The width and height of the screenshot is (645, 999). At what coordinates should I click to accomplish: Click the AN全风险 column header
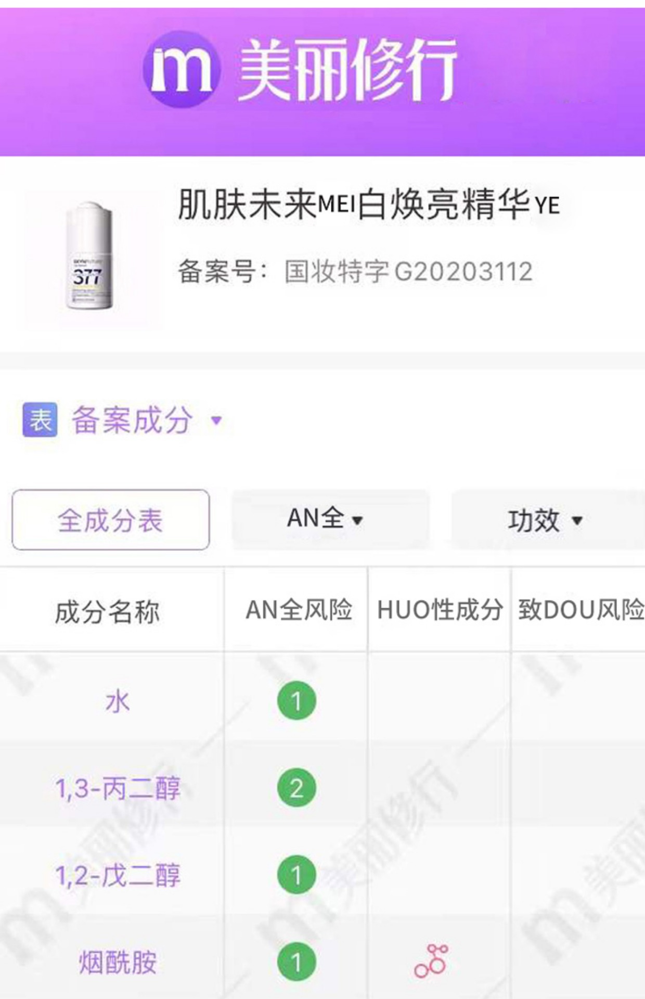[x=299, y=610]
